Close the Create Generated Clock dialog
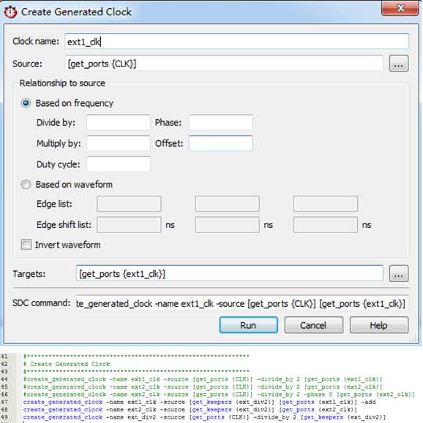Image resolution: width=423 pixels, height=423 pixels. [x=400, y=8]
